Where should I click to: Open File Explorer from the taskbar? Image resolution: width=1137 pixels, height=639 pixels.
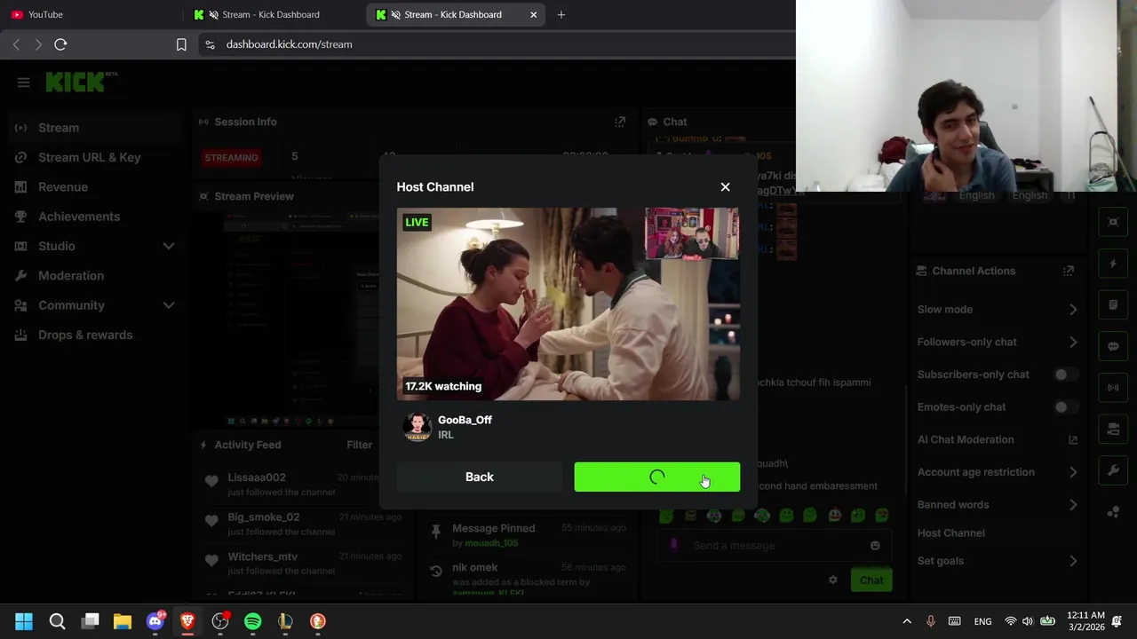[x=123, y=621]
